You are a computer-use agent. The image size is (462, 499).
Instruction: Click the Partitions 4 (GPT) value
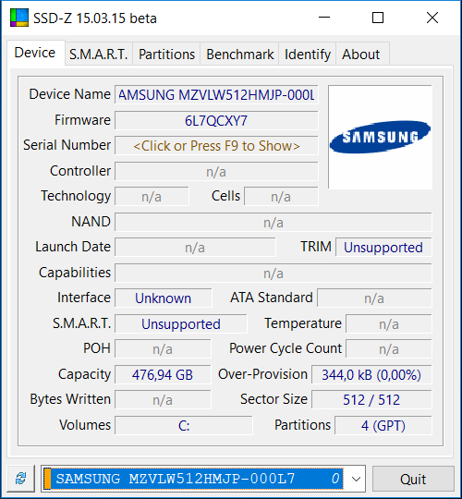[x=383, y=425]
